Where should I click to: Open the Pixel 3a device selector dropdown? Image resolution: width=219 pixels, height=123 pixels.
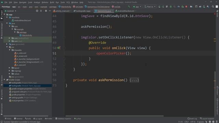tap(150, 7)
